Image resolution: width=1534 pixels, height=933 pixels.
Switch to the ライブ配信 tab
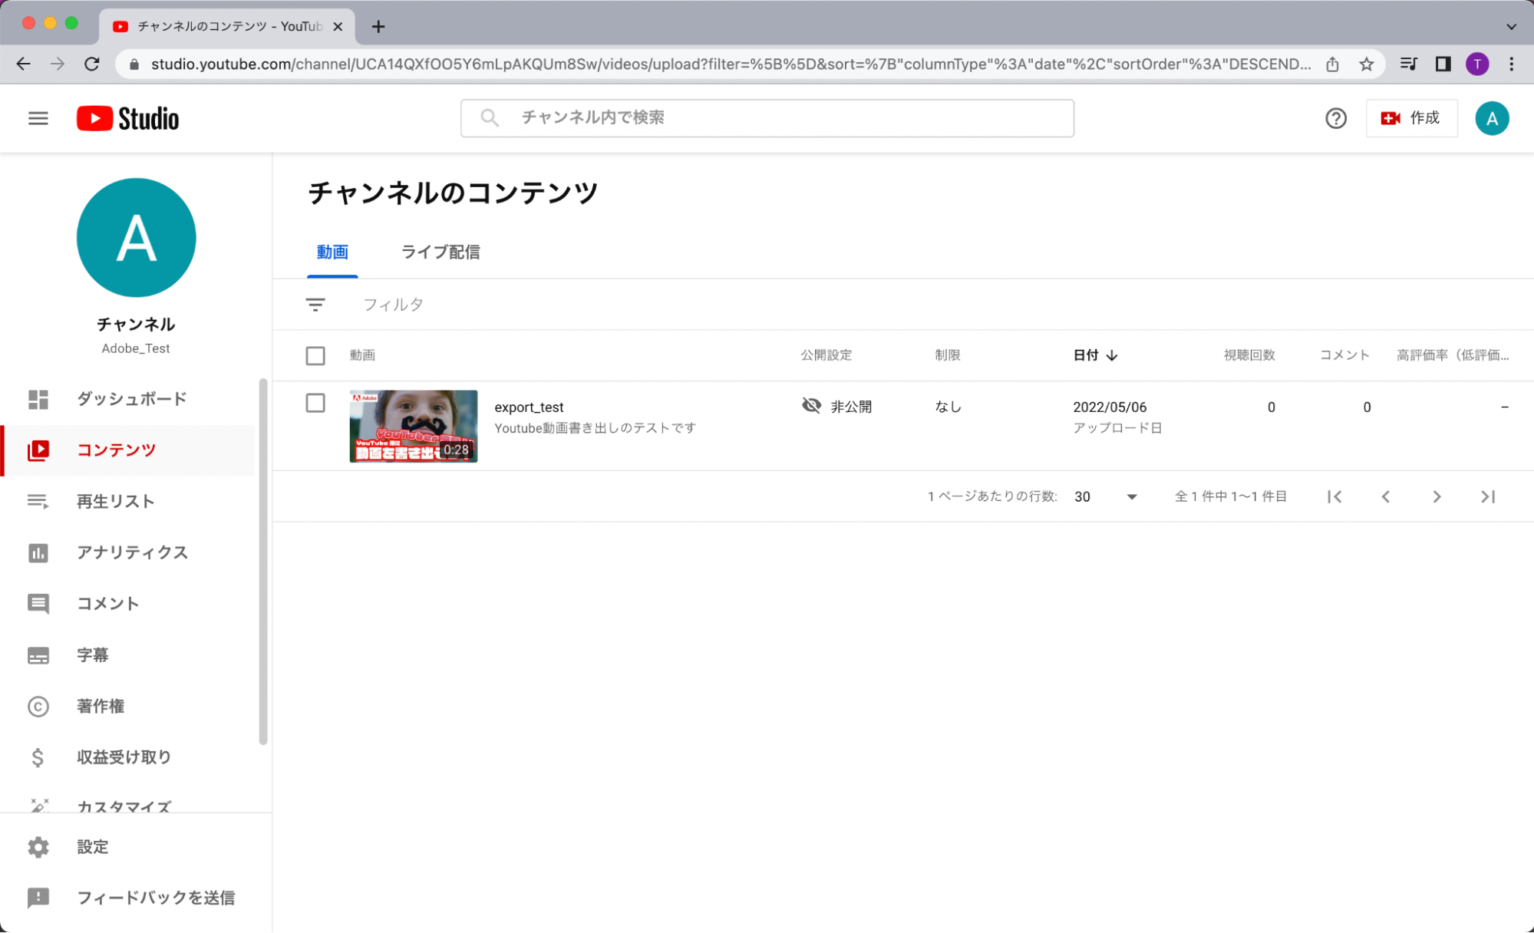tap(440, 252)
